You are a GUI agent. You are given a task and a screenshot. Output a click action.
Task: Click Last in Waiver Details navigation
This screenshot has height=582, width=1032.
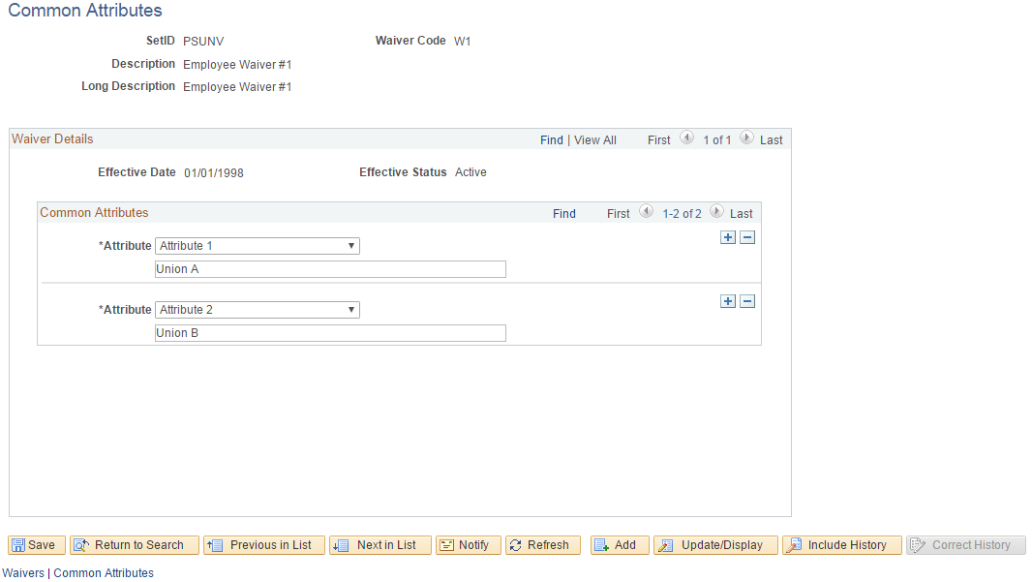coord(771,140)
